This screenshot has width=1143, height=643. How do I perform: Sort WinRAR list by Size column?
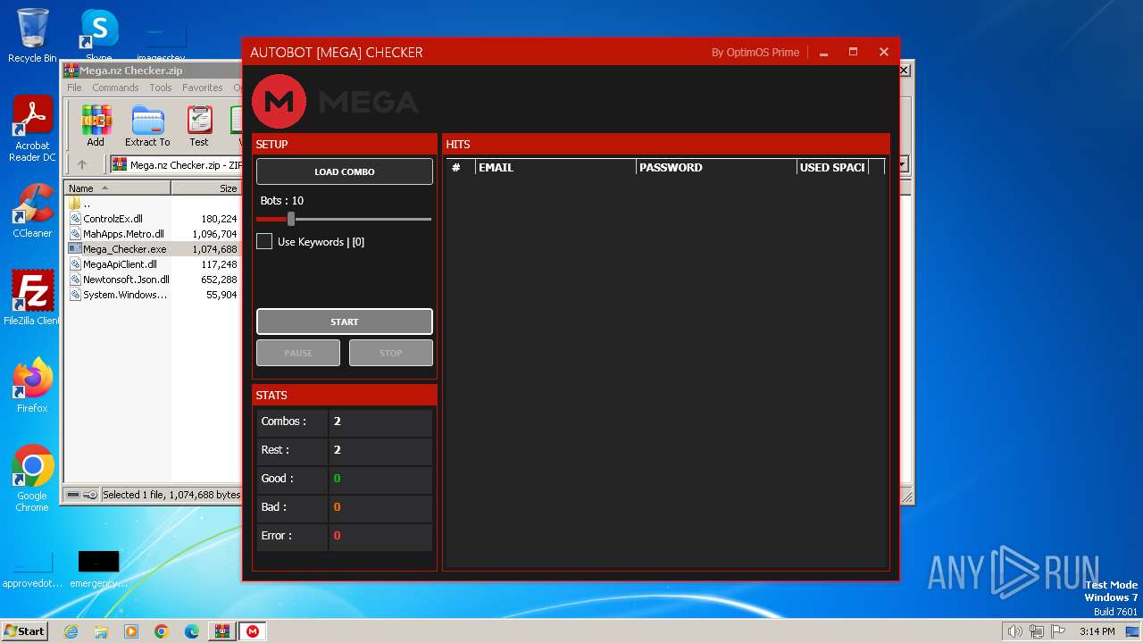(206, 188)
